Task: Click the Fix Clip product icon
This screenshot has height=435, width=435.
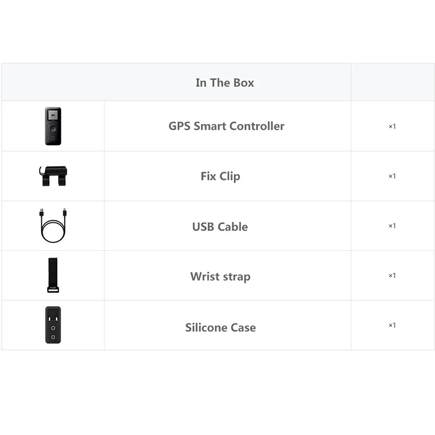Action: coord(53,176)
